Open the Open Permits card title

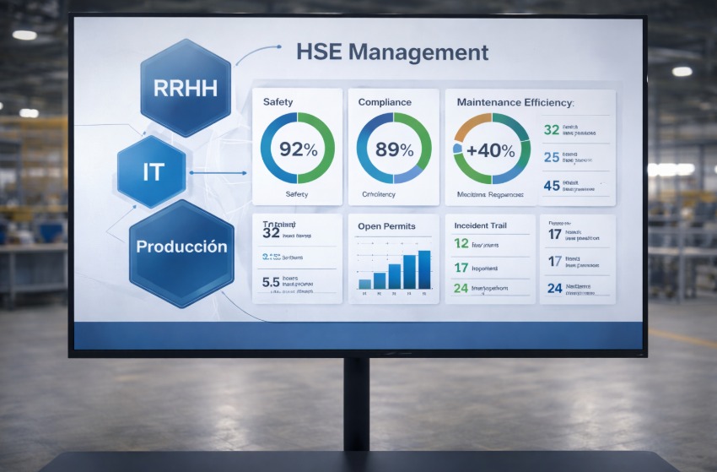pyautogui.click(x=386, y=225)
